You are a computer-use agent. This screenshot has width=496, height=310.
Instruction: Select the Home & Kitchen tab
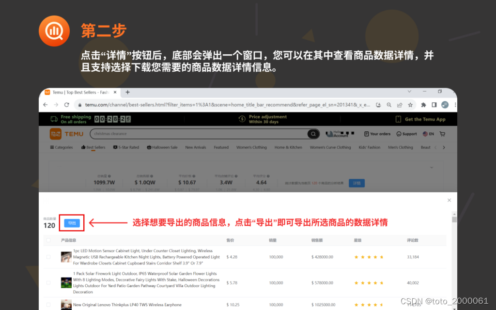click(x=288, y=147)
